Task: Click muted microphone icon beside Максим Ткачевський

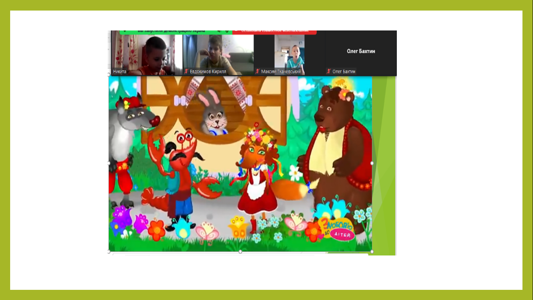Action: (258, 71)
